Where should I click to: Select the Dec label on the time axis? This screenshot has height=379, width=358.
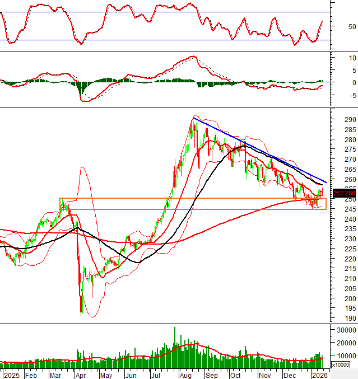(x=290, y=376)
